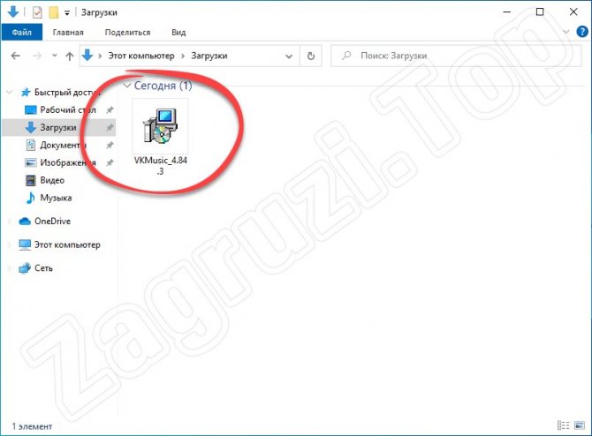Switch to the Вид ribbon tab
The width and height of the screenshot is (592, 436).
tap(178, 33)
